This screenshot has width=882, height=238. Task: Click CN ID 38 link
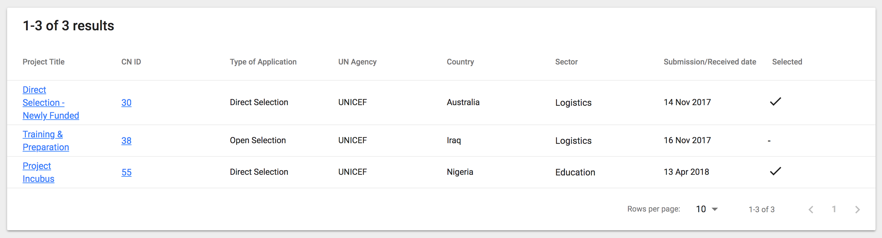pos(126,141)
